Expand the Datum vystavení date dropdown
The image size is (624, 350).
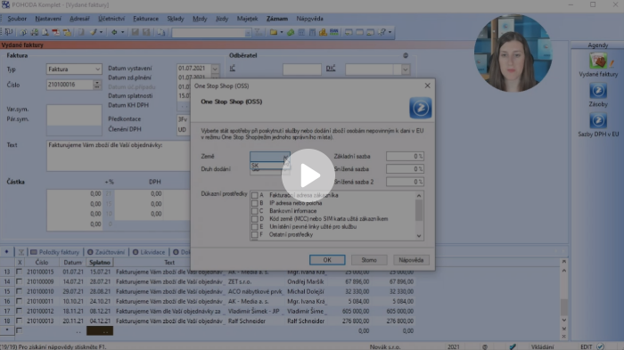pos(215,69)
